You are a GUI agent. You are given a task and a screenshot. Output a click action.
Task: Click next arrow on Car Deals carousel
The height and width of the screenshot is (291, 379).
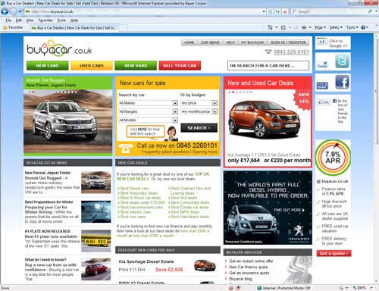click(x=251, y=92)
